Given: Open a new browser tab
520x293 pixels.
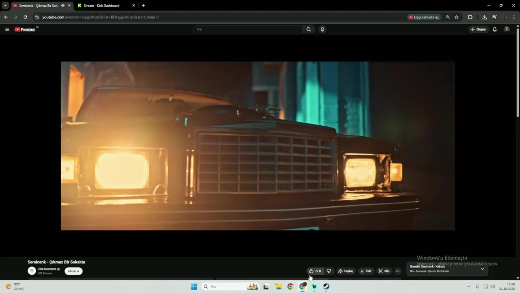Looking at the screenshot, I should click(143, 6).
